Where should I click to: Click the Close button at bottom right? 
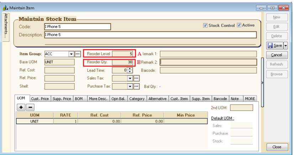276,147
